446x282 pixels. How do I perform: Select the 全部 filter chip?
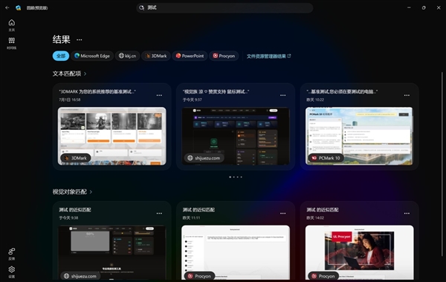(x=61, y=56)
